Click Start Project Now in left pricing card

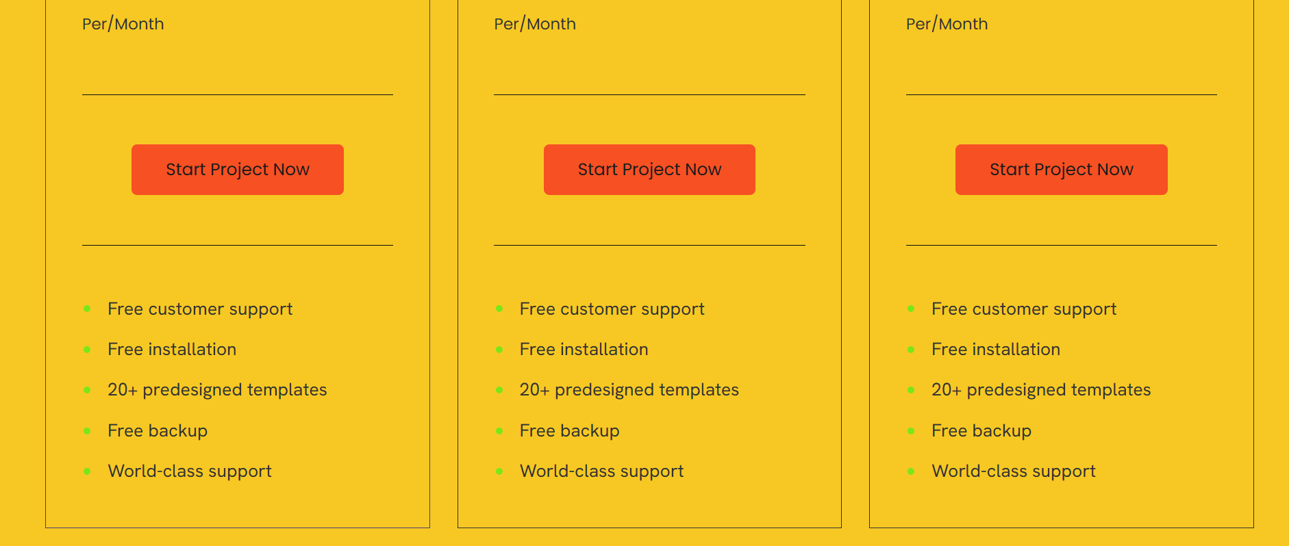click(x=238, y=170)
